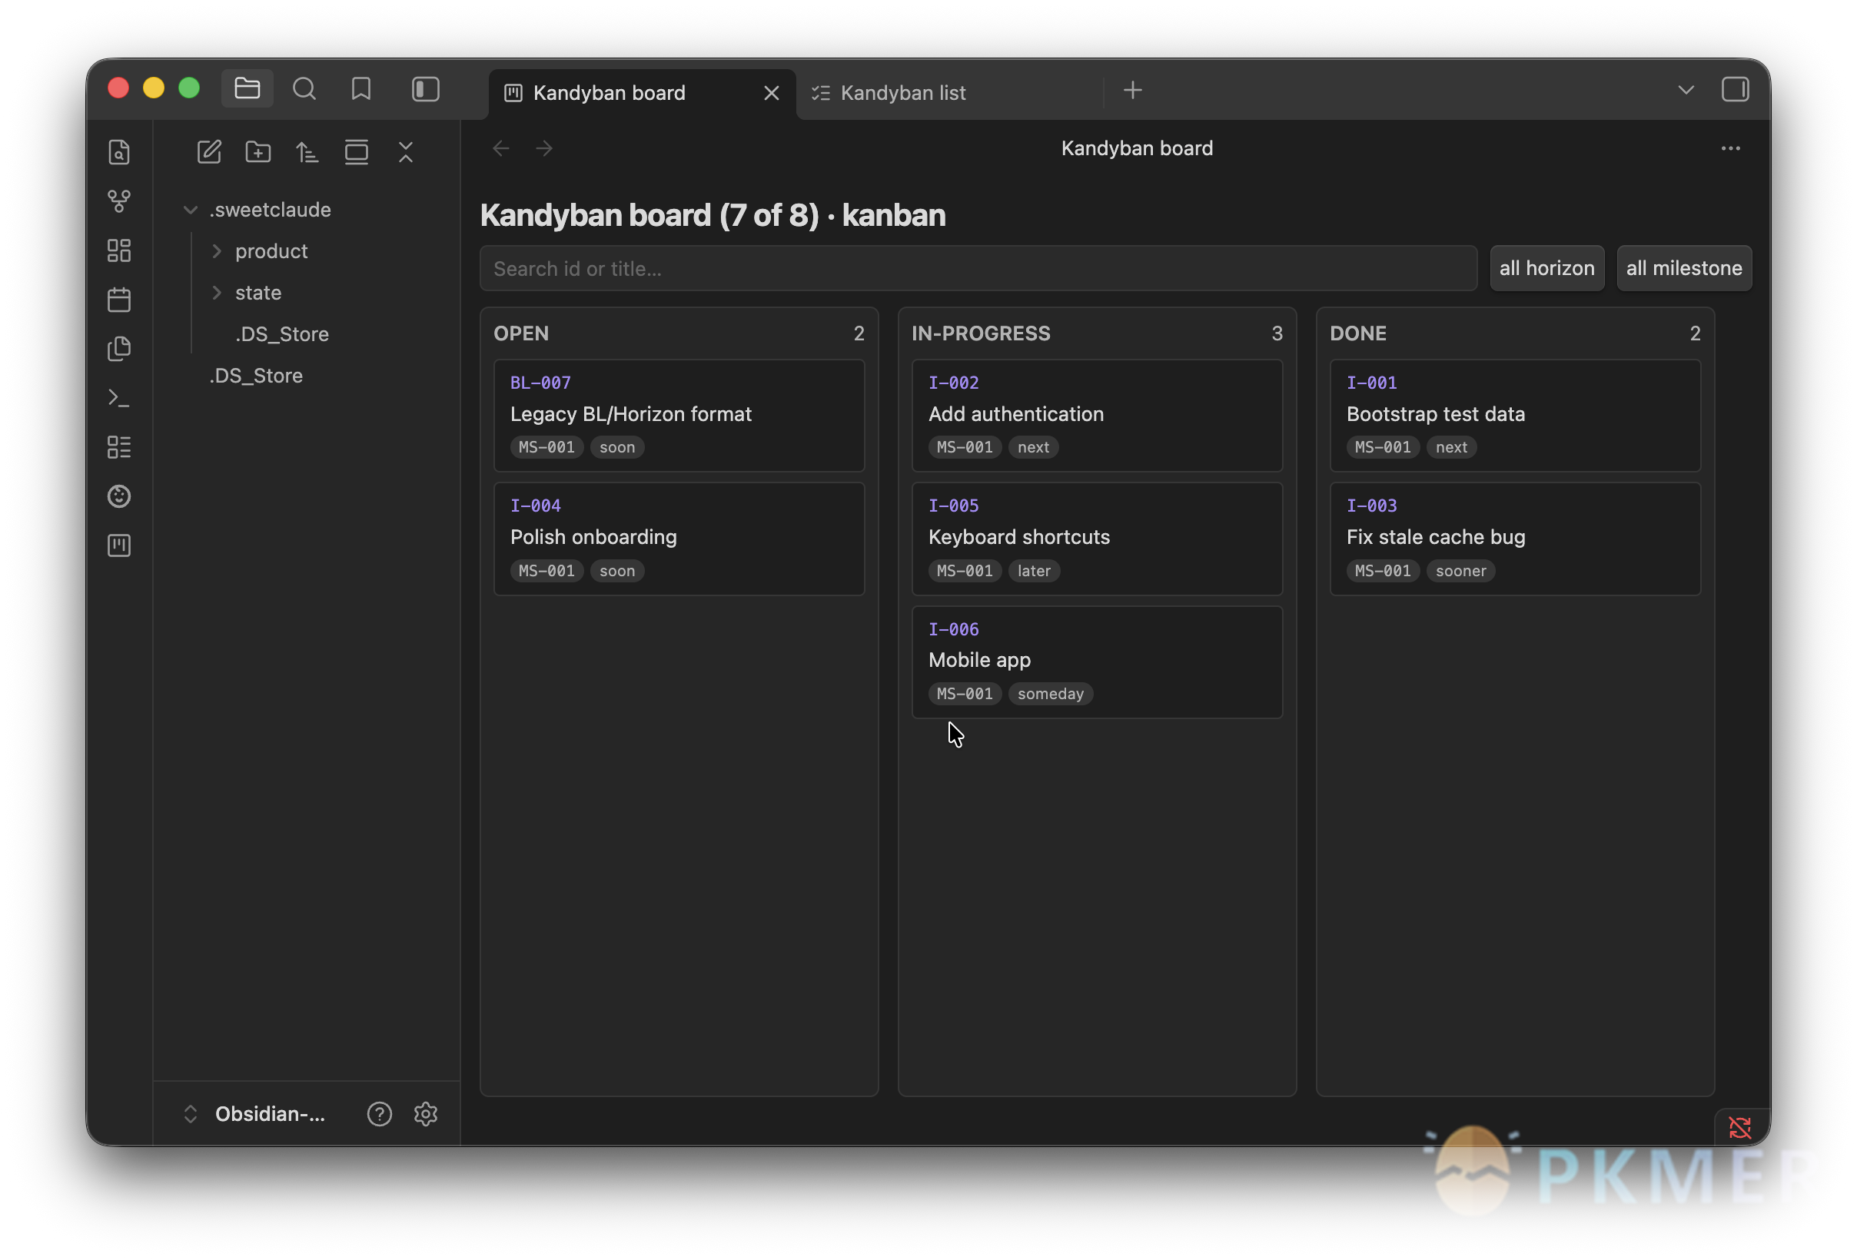1857x1260 pixels.
Task: Create a new note icon
Action: (x=209, y=151)
